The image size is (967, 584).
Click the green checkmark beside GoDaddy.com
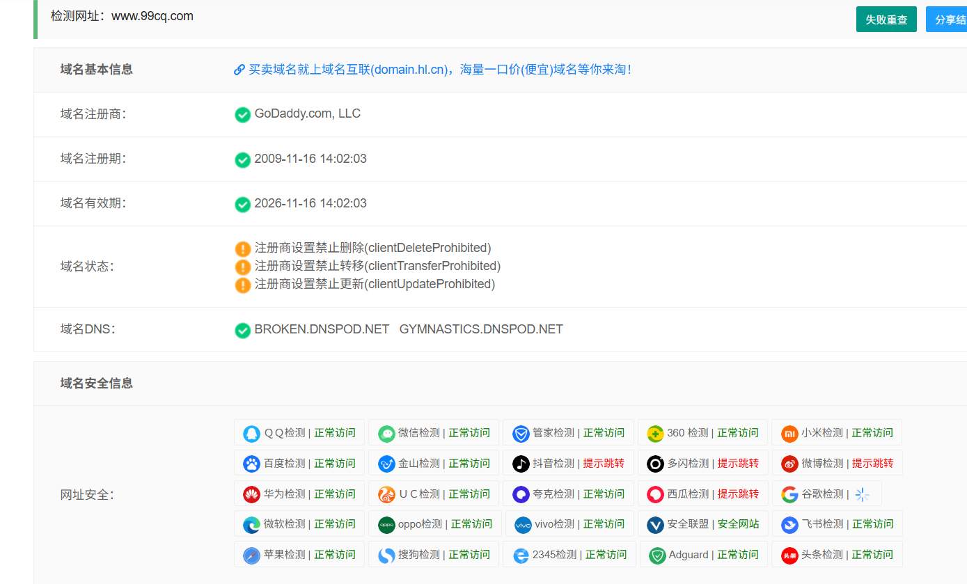(x=242, y=114)
